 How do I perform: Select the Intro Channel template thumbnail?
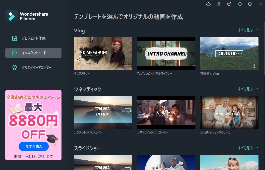166,54
